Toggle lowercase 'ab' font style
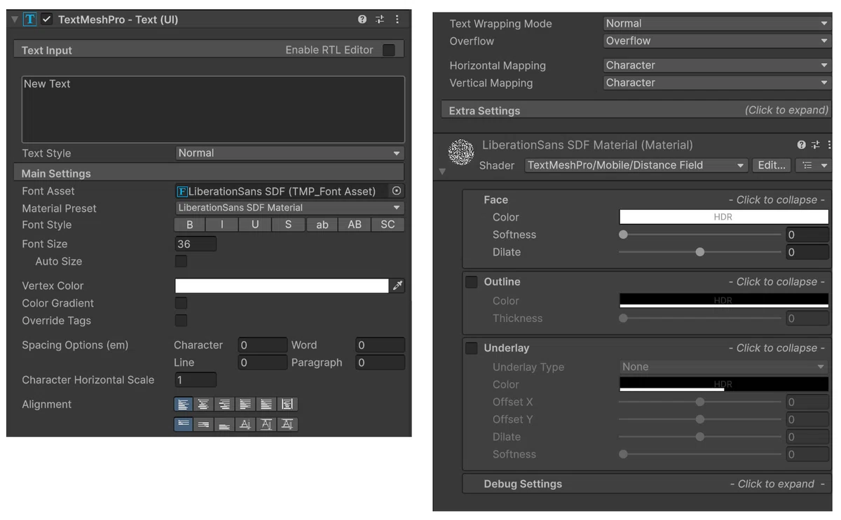Viewport: 841px width, 520px height. point(322,225)
